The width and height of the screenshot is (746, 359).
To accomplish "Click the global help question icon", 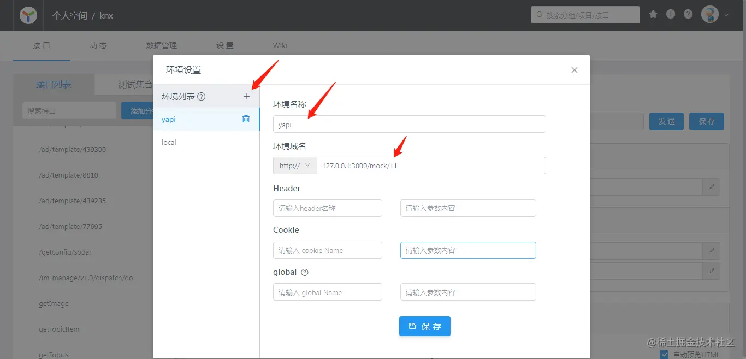I will coord(305,272).
